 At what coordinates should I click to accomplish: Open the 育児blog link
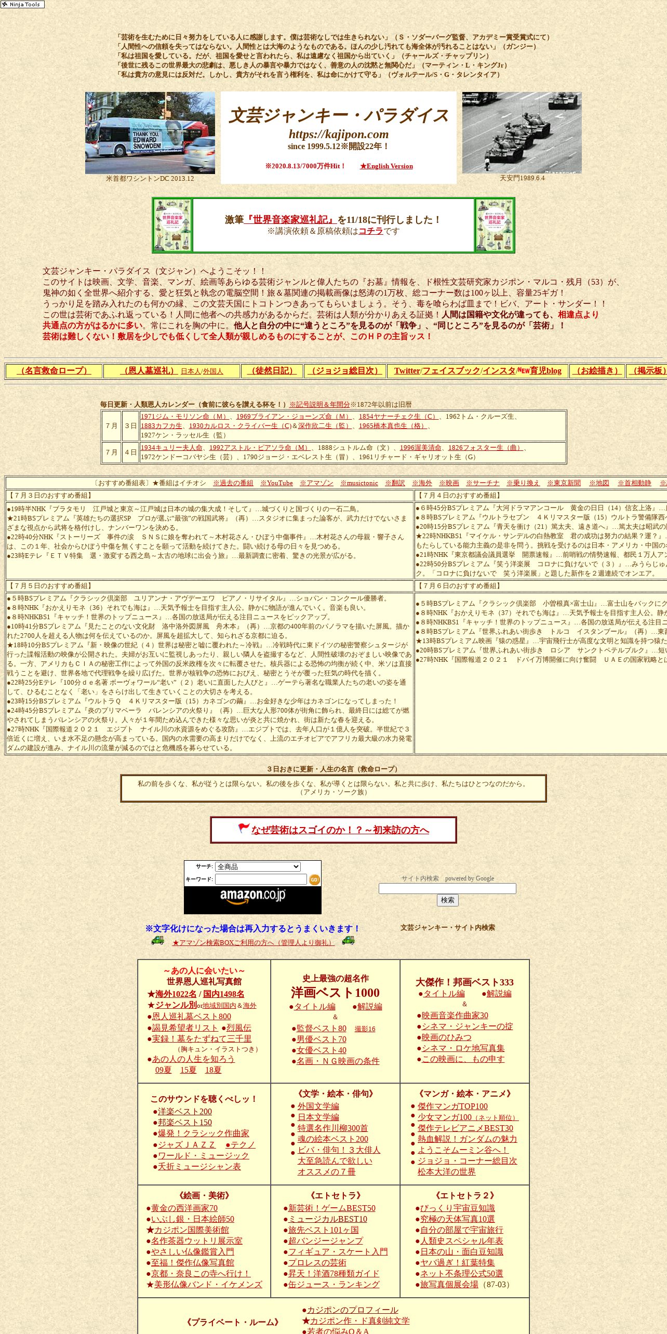tap(545, 370)
